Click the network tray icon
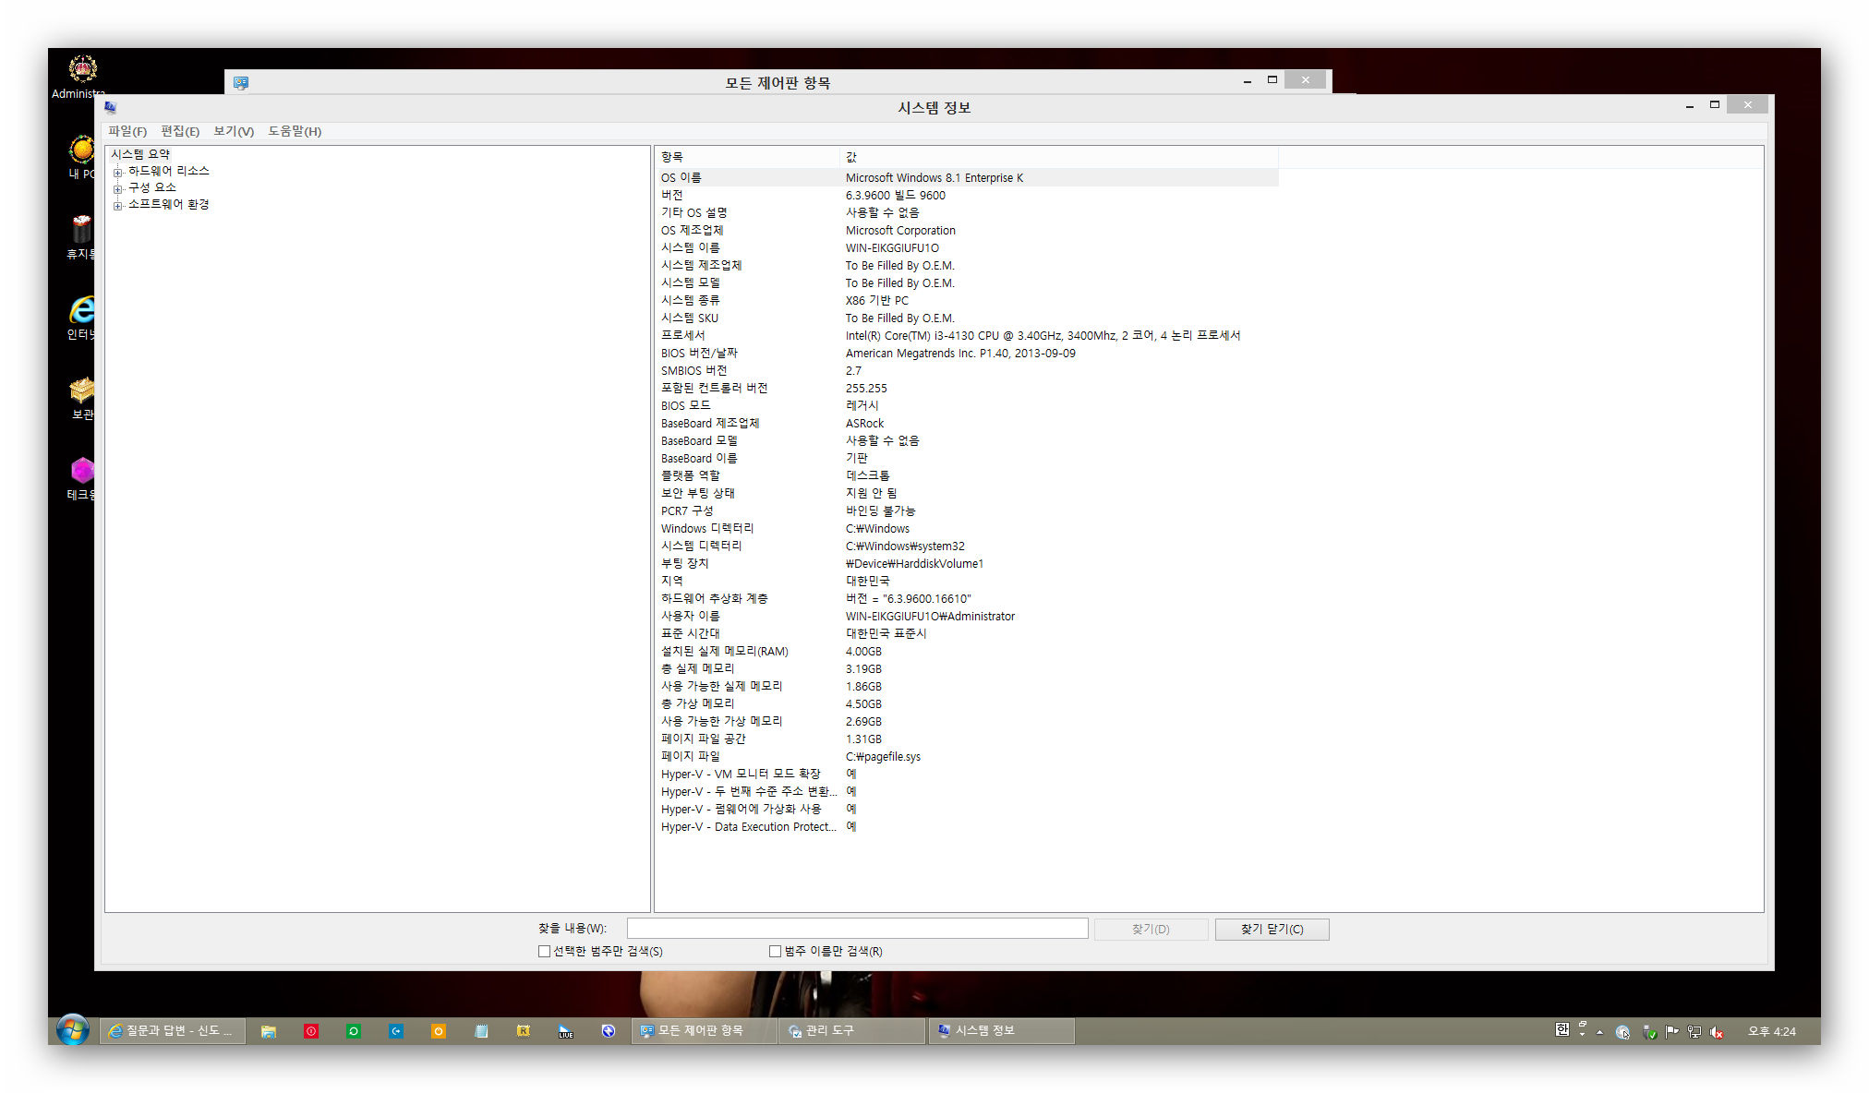The height and width of the screenshot is (1093, 1869). [x=1694, y=1031]
